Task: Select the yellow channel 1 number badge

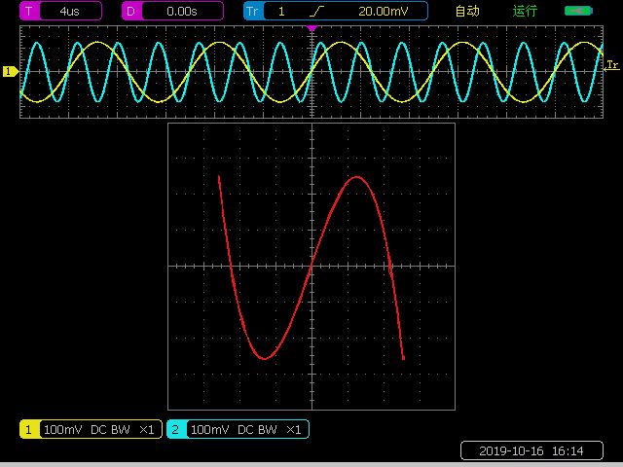Action: click(x=29, y=429)
